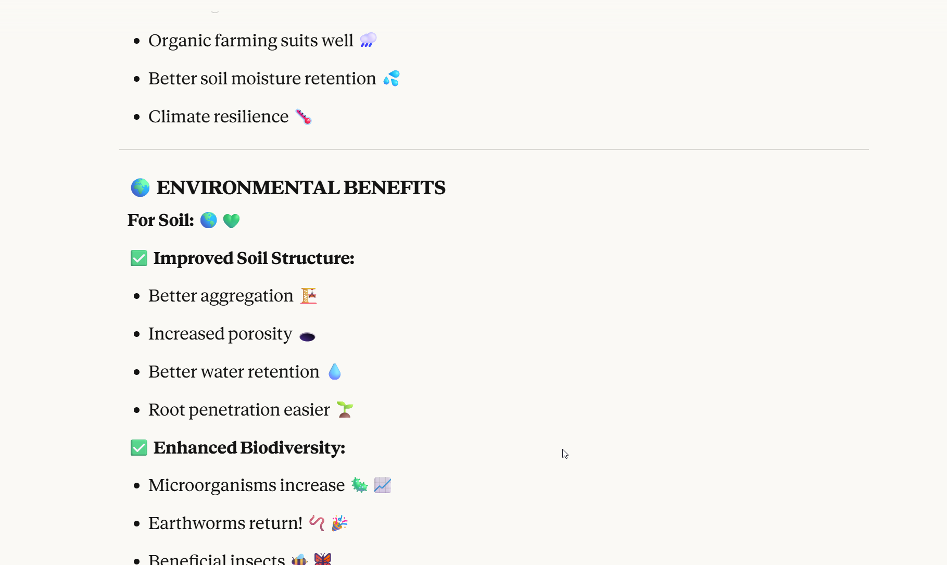Click the microbe emoji after Microorganisms increase
The width and height of the screenshot is (947, 565).
[x=359, y=485]
